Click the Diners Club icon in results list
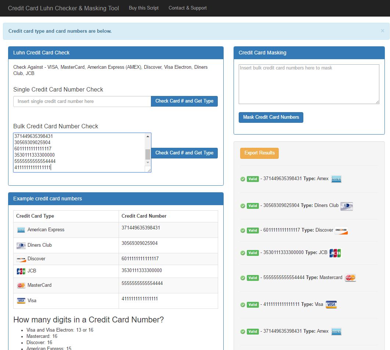The image size is (390, 350). point(346,206)
